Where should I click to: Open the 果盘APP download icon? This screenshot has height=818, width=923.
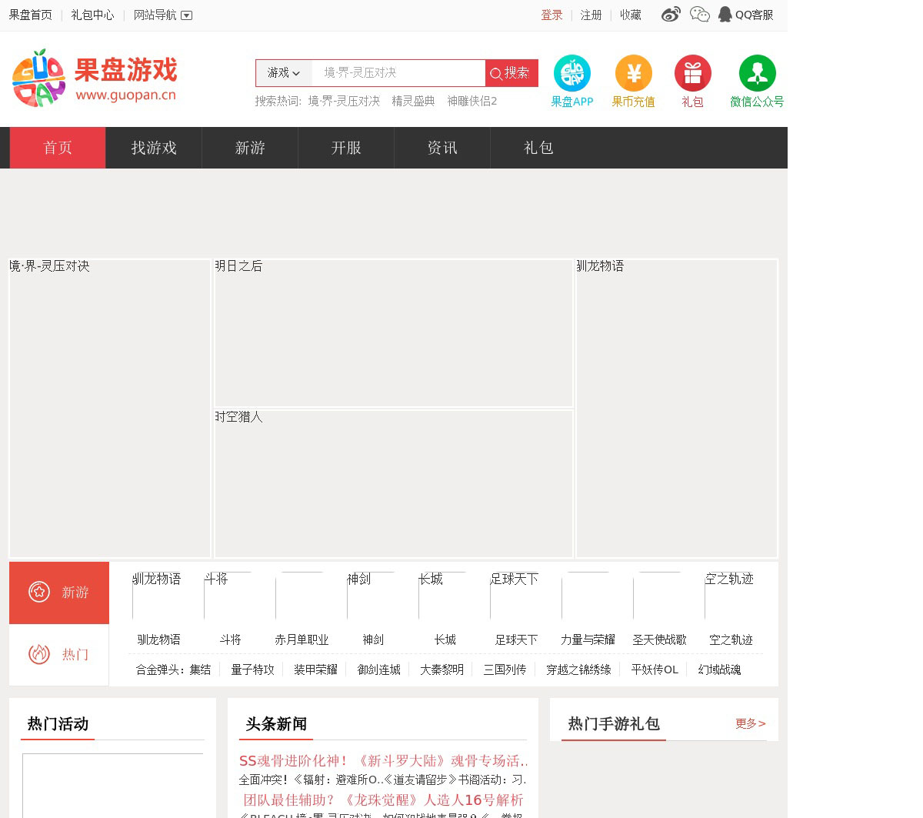coord(572,74)
